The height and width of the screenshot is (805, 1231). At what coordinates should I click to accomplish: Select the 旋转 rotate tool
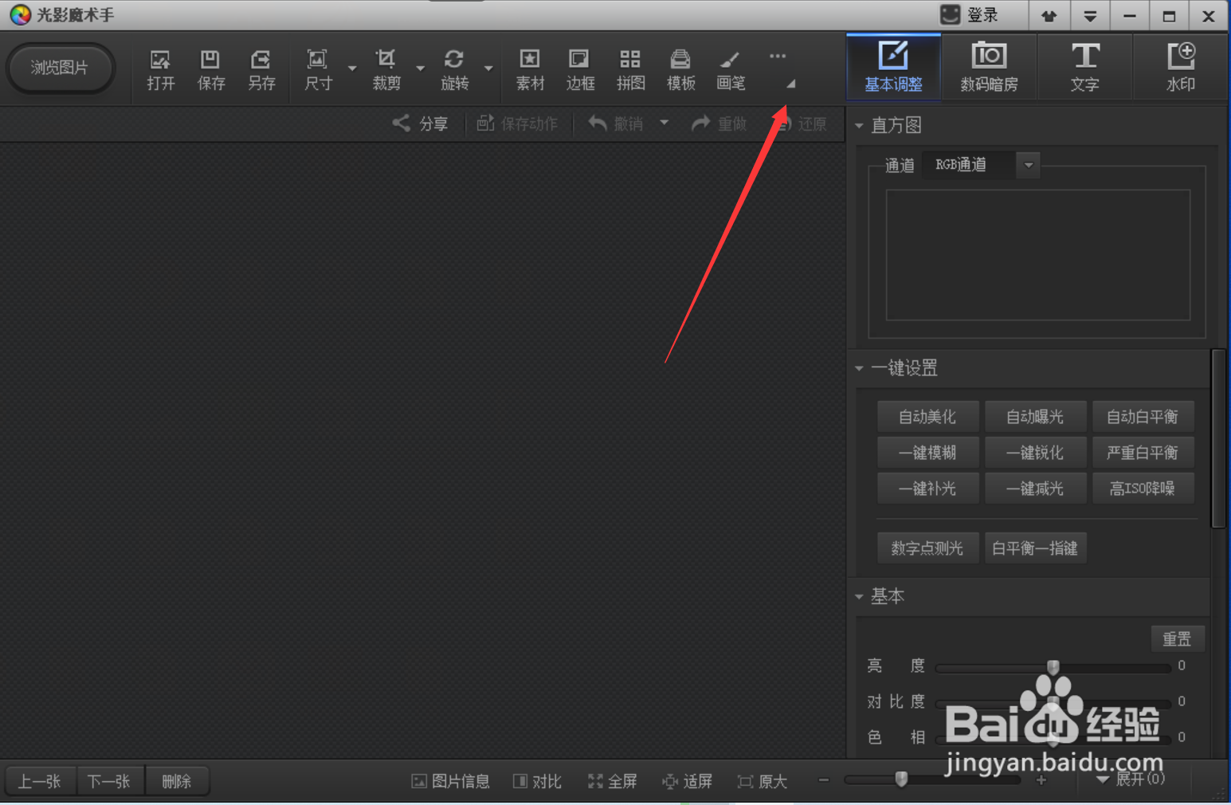click(x=455, y=70)
